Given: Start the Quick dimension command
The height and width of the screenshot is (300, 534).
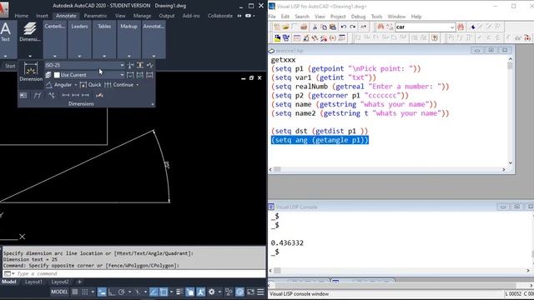Looking at the screenshot, I should coord(90,85).
